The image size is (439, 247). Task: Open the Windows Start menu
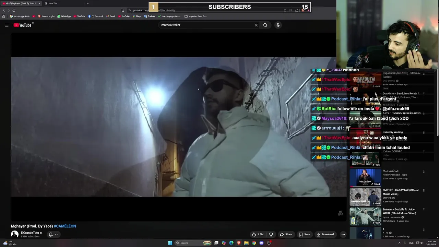pos(170,243)
